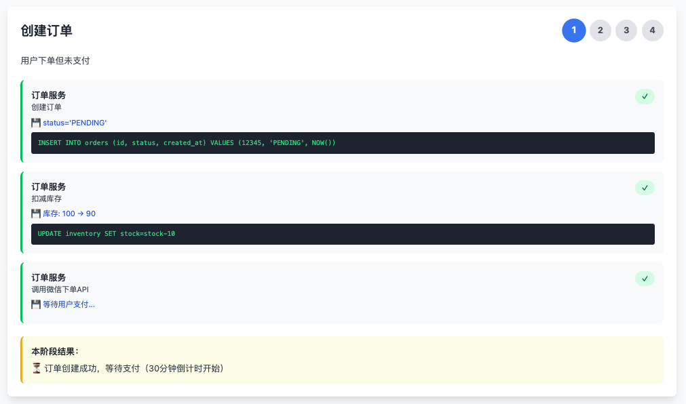The image size is (686, 404).
Task: Switch to step 3 circle
Action: (x=626, y=31)
